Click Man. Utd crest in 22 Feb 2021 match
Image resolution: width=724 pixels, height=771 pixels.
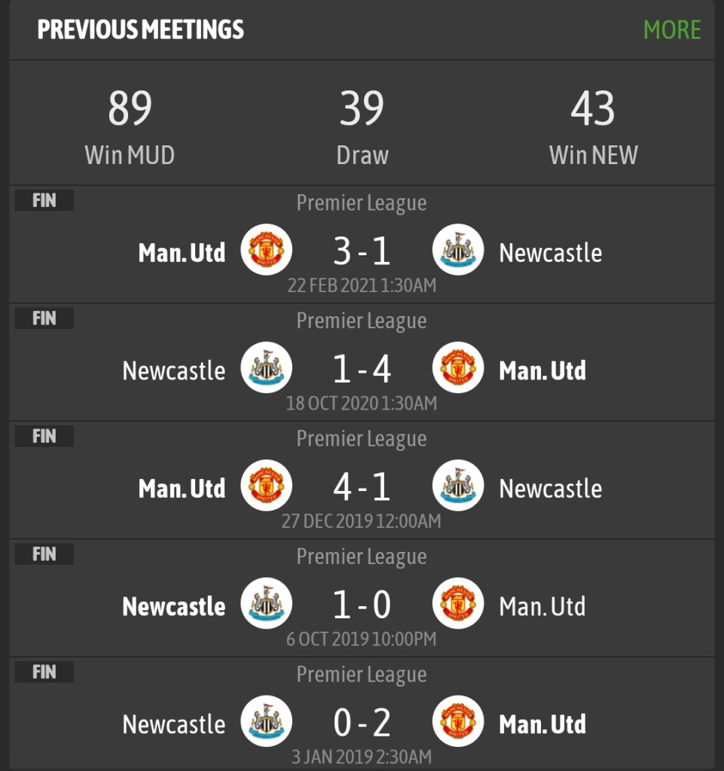pyautogui.click(x=266, y=250)
